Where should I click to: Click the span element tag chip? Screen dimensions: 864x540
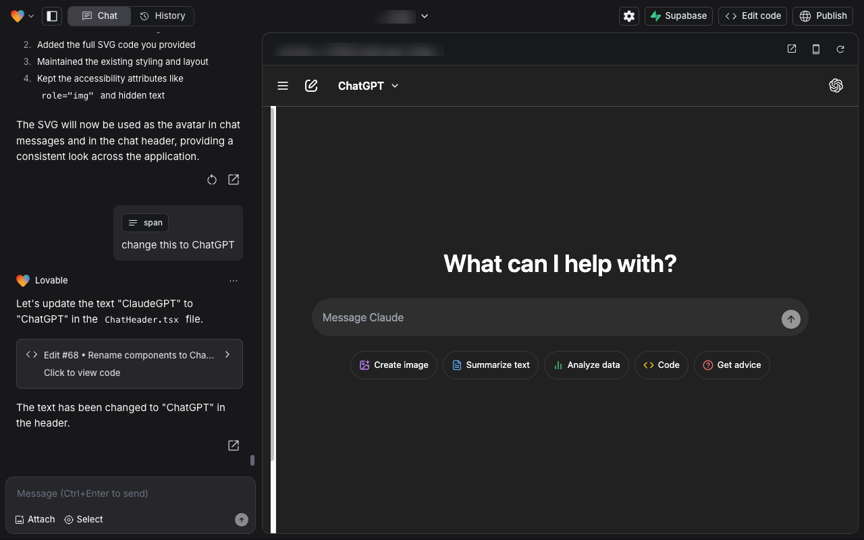(145, 223)
